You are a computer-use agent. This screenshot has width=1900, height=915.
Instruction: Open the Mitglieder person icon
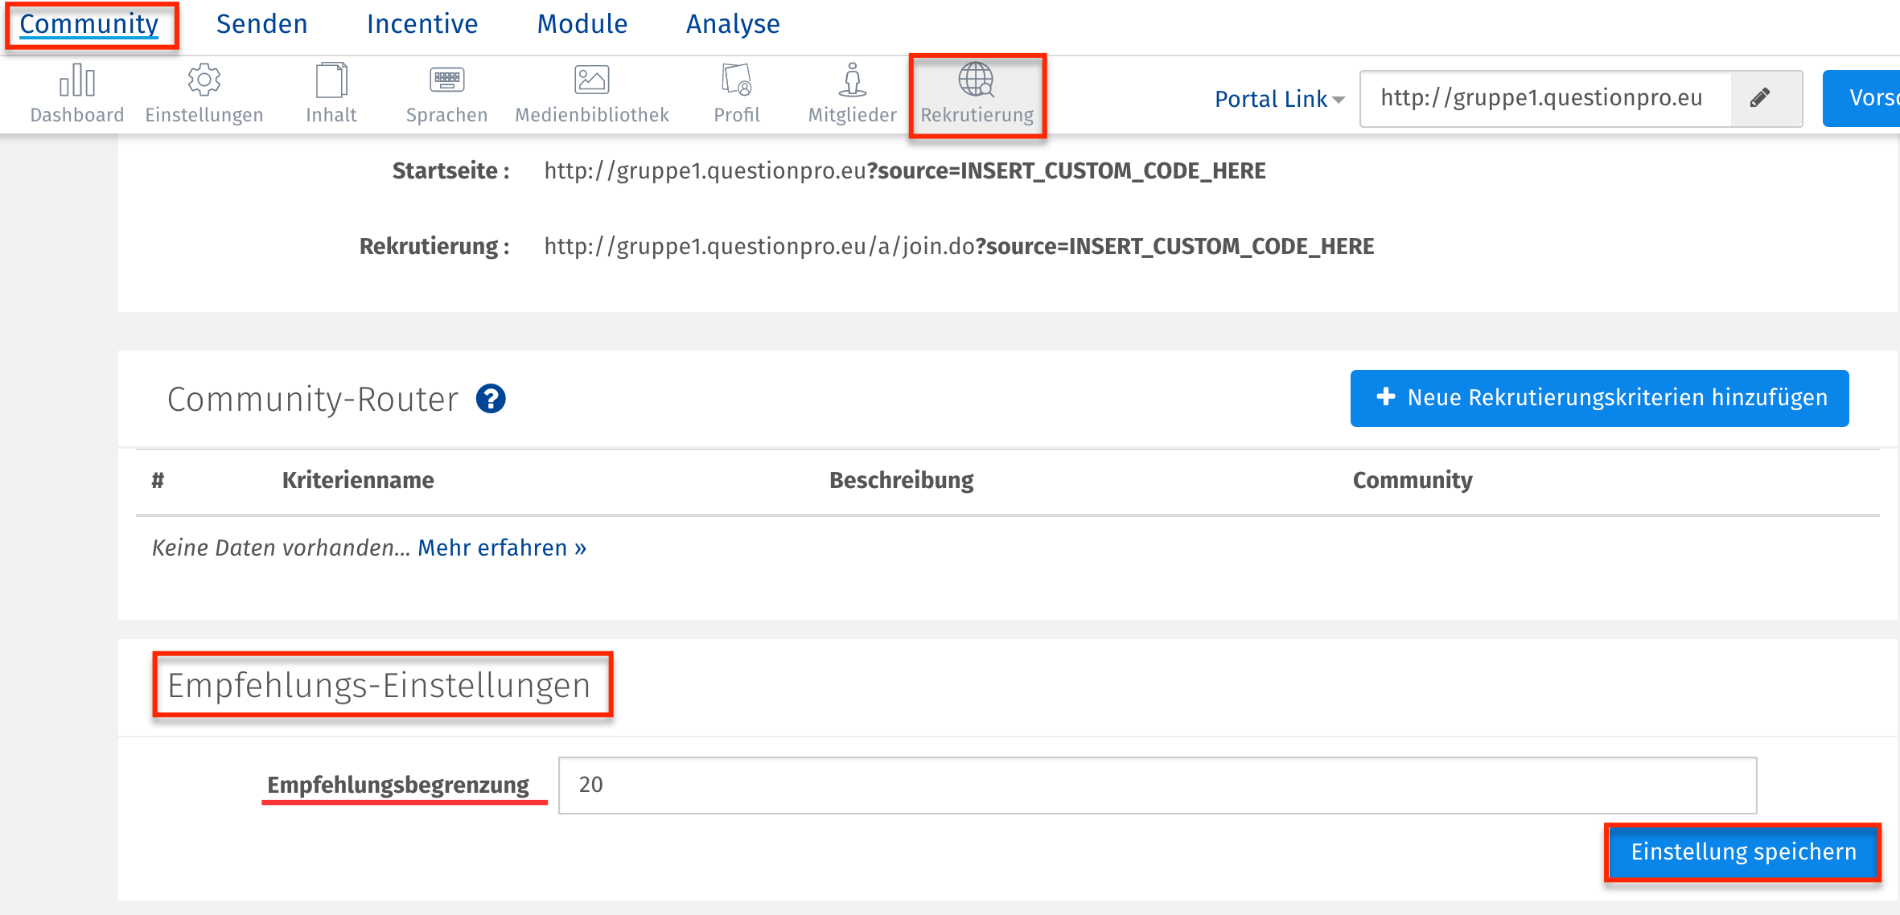(x=853, y=80)
